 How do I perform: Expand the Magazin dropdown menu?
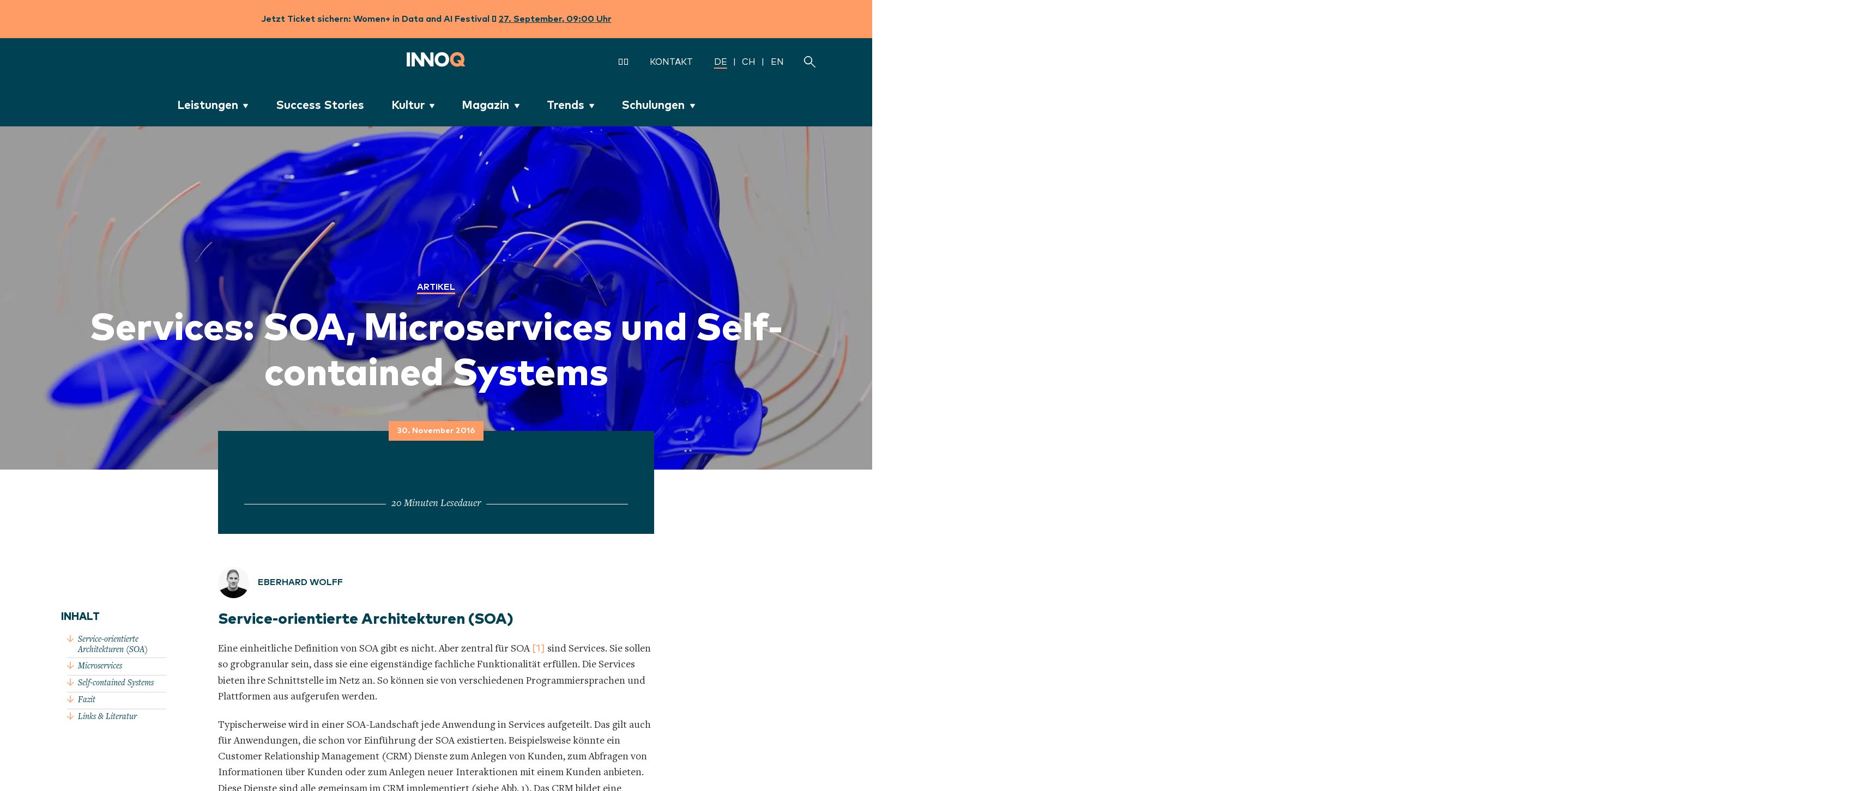pyautogui.click(x=491, y=105)
